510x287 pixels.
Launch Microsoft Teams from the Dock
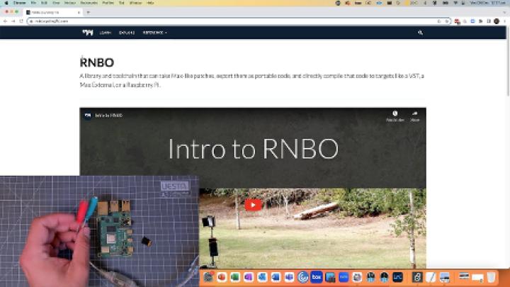(x=289, y=277)
